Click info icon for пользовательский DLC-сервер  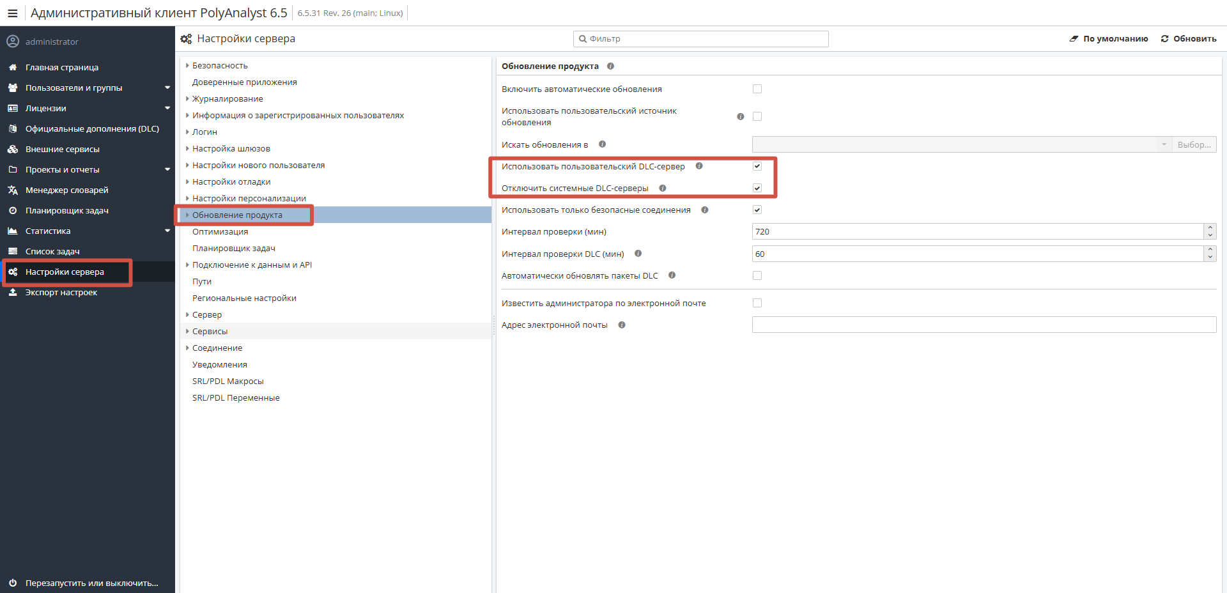coord(699,166)
